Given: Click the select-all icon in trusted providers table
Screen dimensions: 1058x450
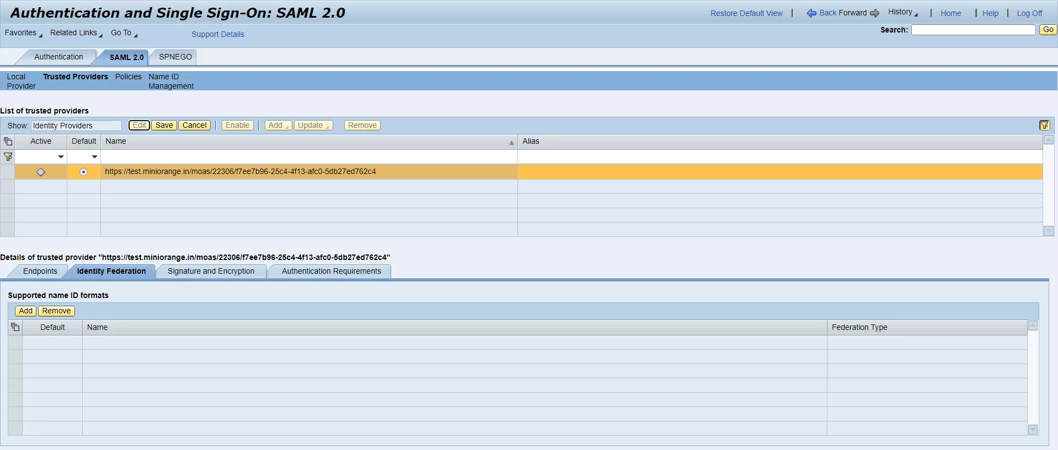Looking at the screenshot, I should tap(8, 142).
